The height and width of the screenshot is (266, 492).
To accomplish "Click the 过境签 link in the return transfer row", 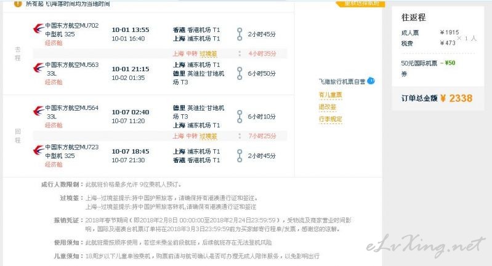I will [208, 136].
